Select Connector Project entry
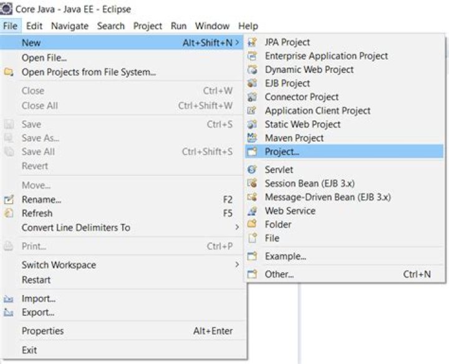Viewport: 449px width, 364px height. click(344, 97)
